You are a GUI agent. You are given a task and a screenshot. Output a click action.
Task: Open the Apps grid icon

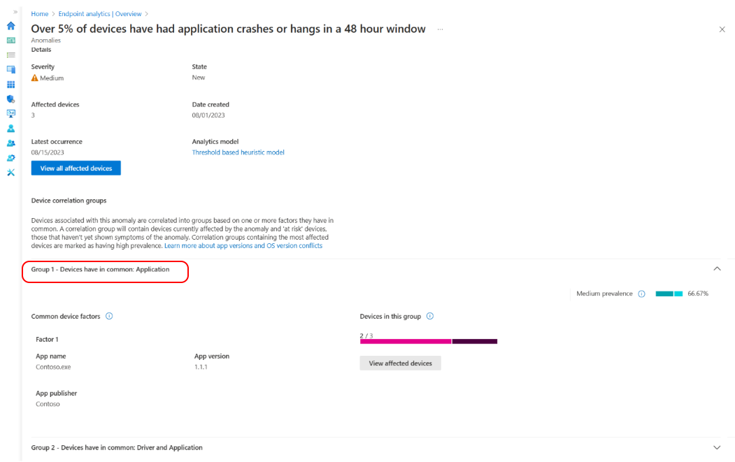tap(10, 85)
